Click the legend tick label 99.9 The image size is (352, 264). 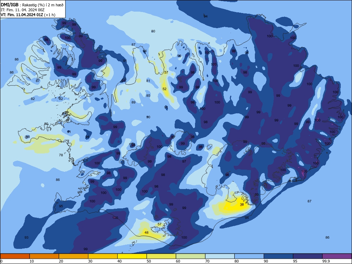[326, 261]
